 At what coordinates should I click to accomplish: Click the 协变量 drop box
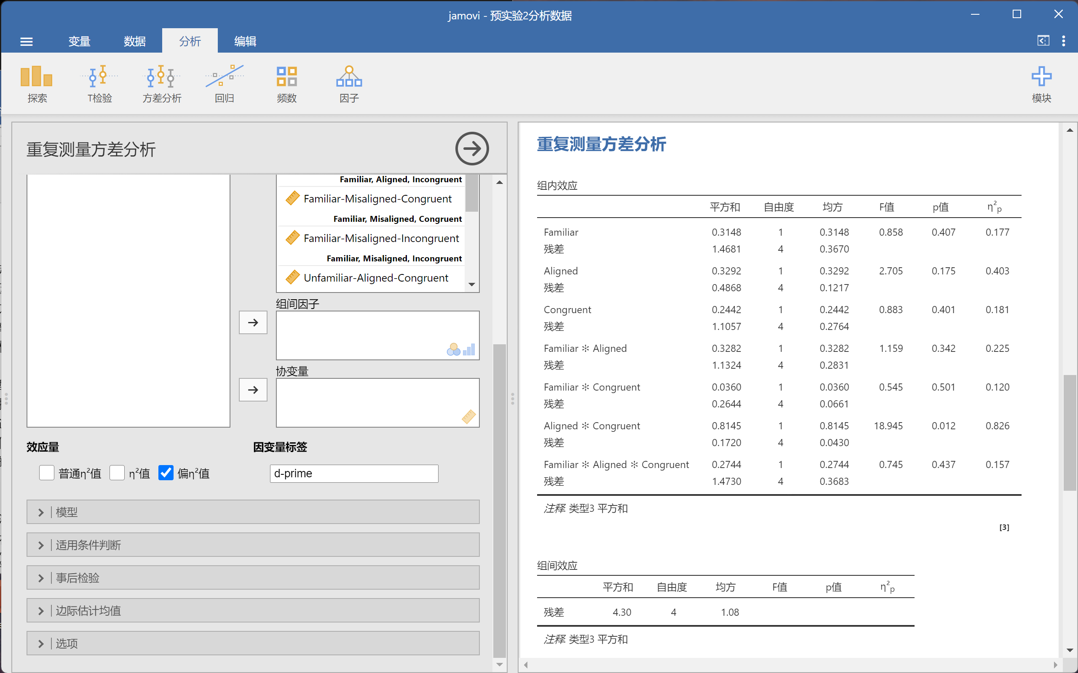point(378,403)
